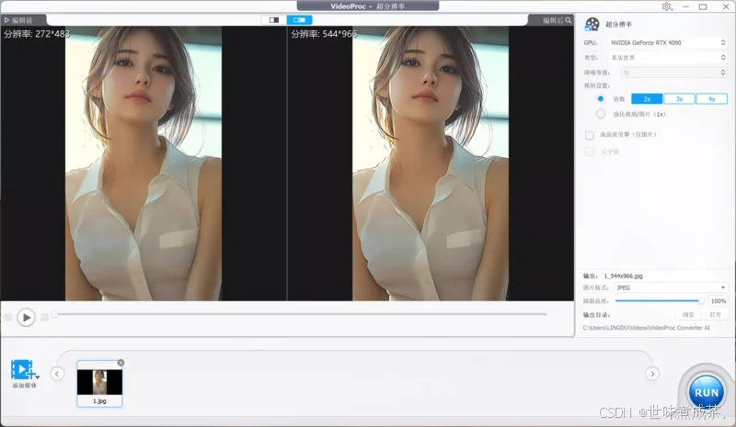Start processing with the RUN button
Viewport: 736px width, 427px height.
(x=707, y=392)
